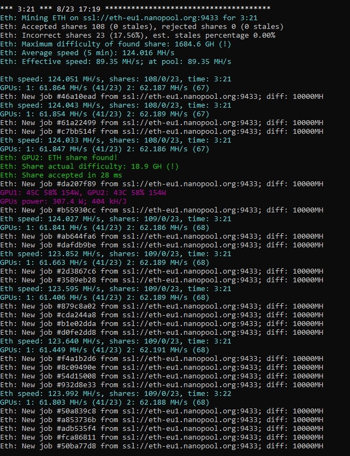This screenshot has height=456, width=350.
Task: Click the GPUs line showing '1: 61.803 MH/s'
Action: [105, 401]
